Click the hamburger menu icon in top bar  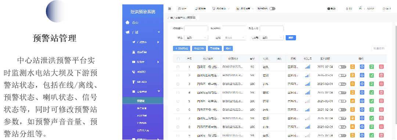coord(169,8)
